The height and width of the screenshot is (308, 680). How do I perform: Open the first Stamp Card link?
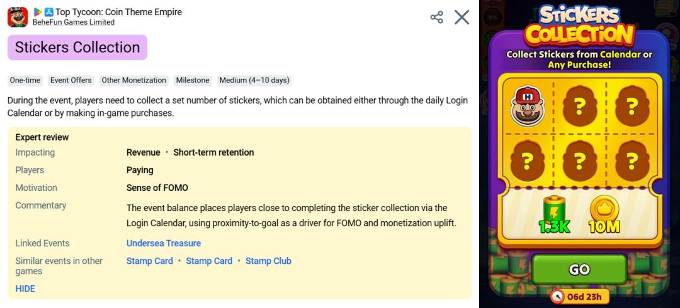pyautogui.click(x=150, y=261)
